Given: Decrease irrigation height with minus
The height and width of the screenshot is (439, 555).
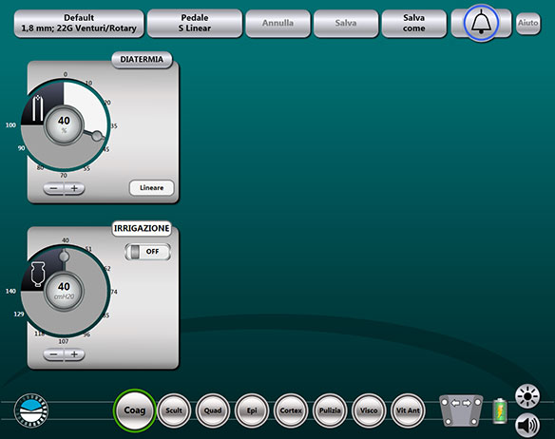Looking at the screenshot, I should [x=54, y=354].
